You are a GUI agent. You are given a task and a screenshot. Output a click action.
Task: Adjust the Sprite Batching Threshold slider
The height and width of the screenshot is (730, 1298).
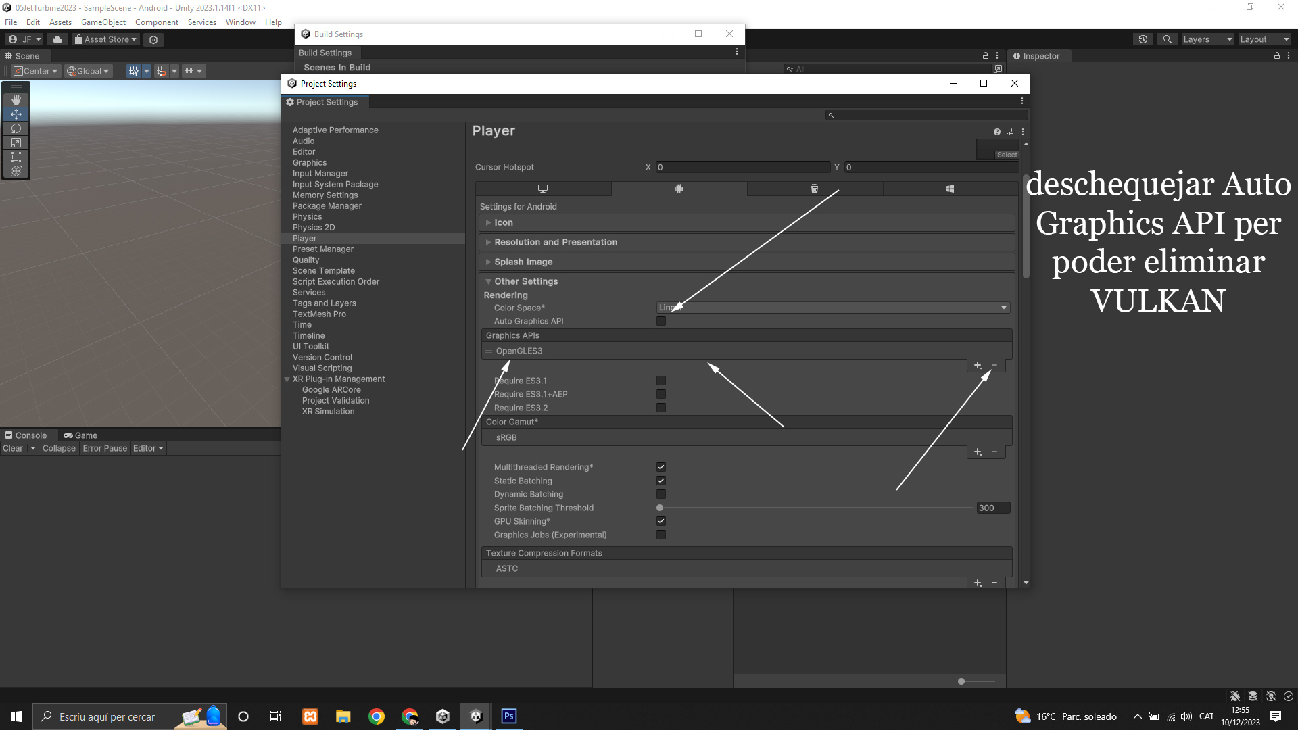pyautogui.click(x=660, y=508)
